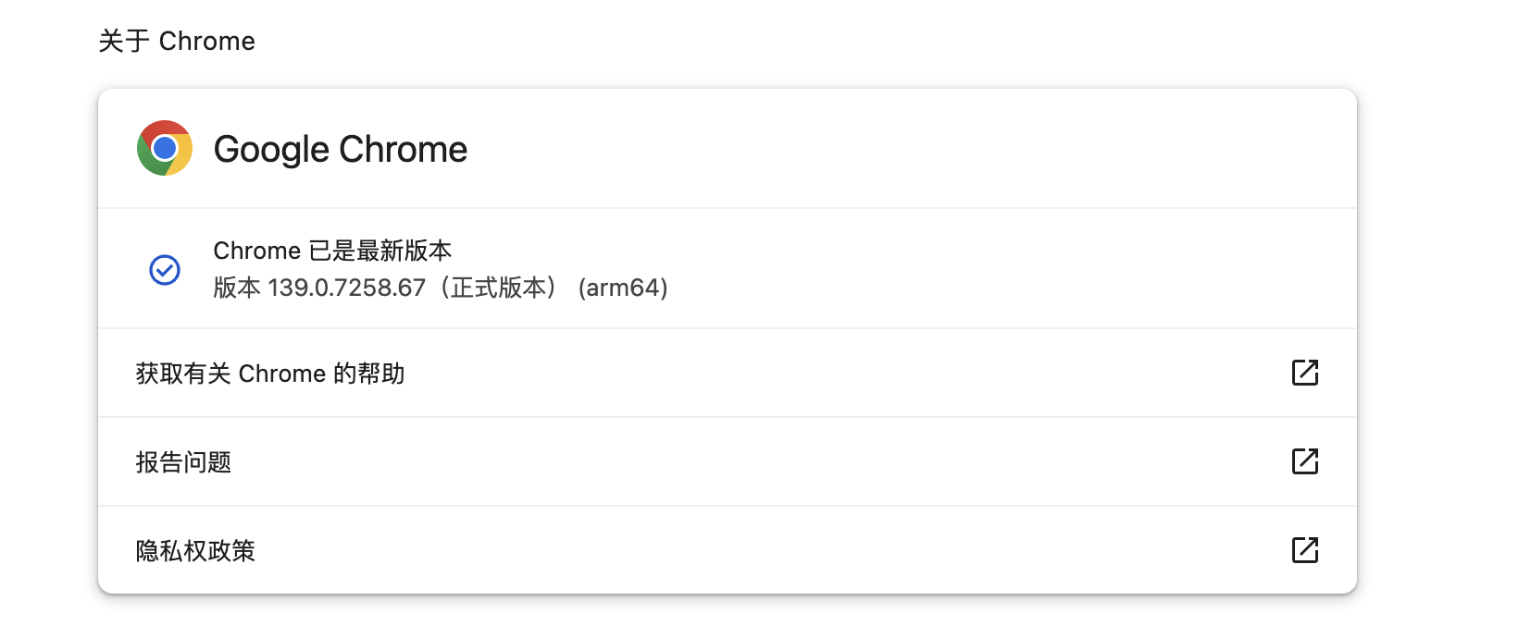This screenshot has height=638, width=1531.
Task: Click the external-link icon beside 隐私权政策
Action: (1304, 550)
